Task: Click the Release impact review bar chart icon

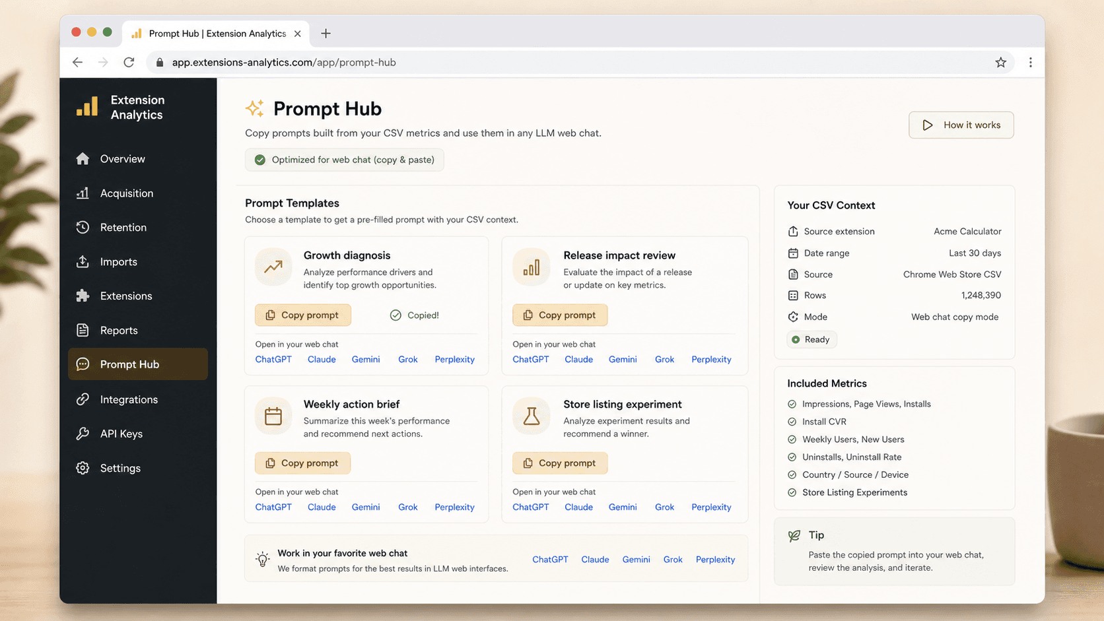Action: click(x=531, y=267)
